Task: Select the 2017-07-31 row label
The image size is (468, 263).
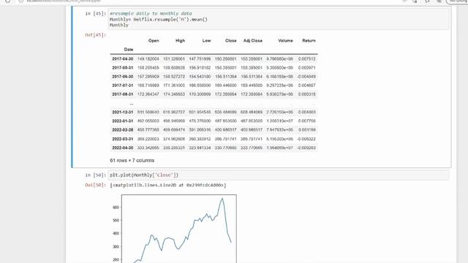Action: (x=123, y=85)
